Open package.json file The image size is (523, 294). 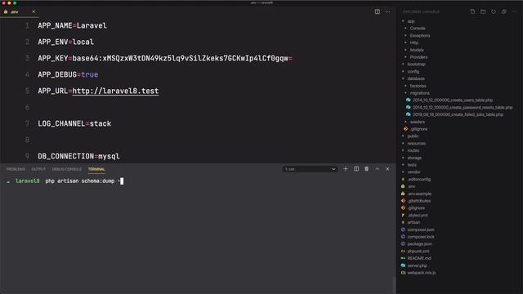point(419,244)
